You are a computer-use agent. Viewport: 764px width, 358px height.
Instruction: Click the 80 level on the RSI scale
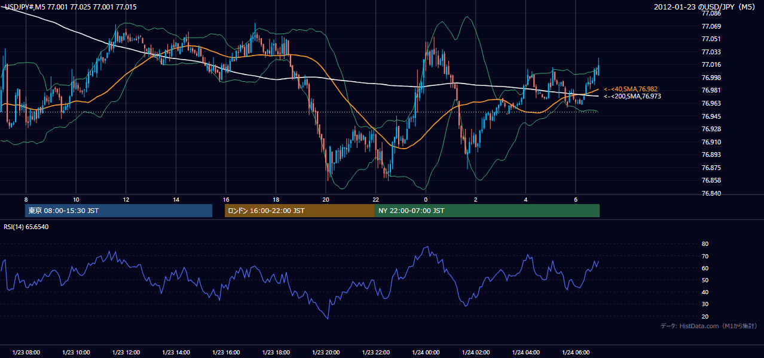(705, 244)
